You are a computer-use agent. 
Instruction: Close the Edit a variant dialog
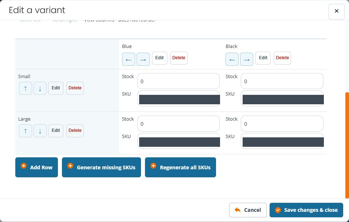(x=337, y=11)
